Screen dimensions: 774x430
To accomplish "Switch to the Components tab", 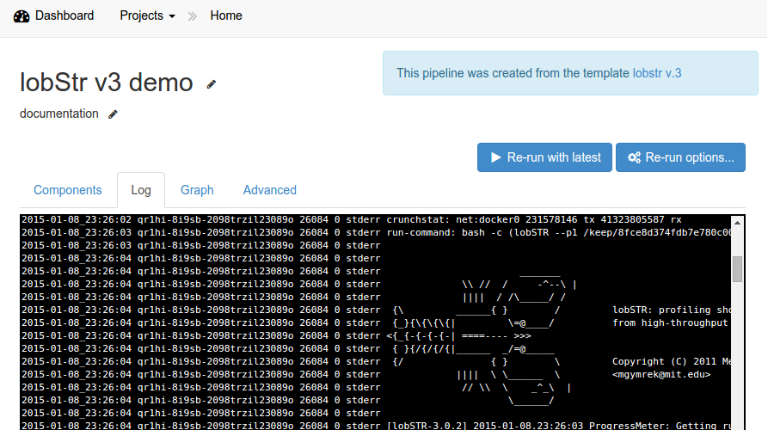I will tap(68, 190).
